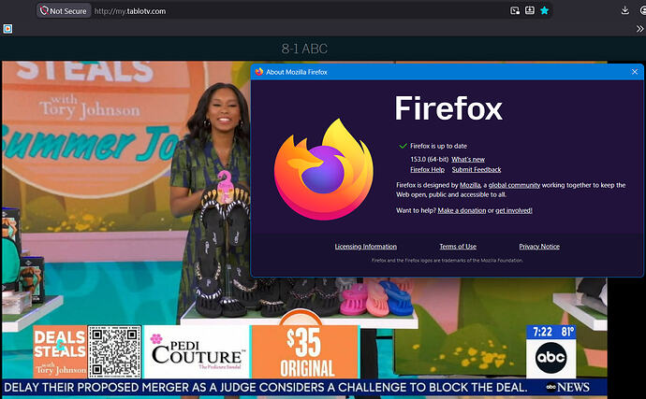Click the 153.0 (64-bit) version text
Image resolution: width=646 pixels, height=399 pixels.
click(430, 159)
